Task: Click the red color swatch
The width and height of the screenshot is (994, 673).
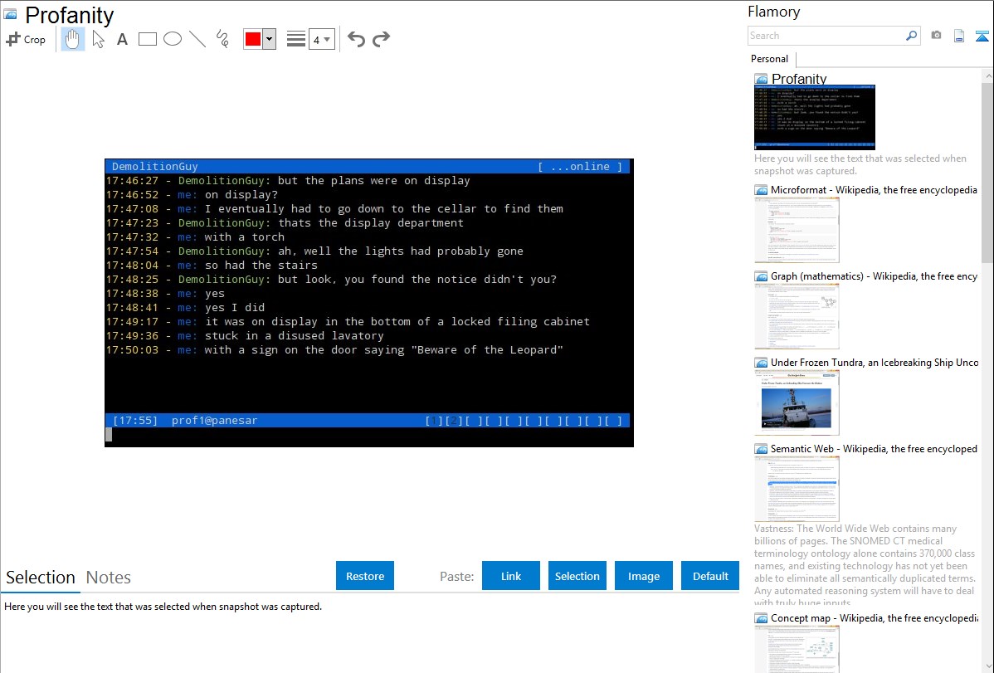Action: pos(253,39)
